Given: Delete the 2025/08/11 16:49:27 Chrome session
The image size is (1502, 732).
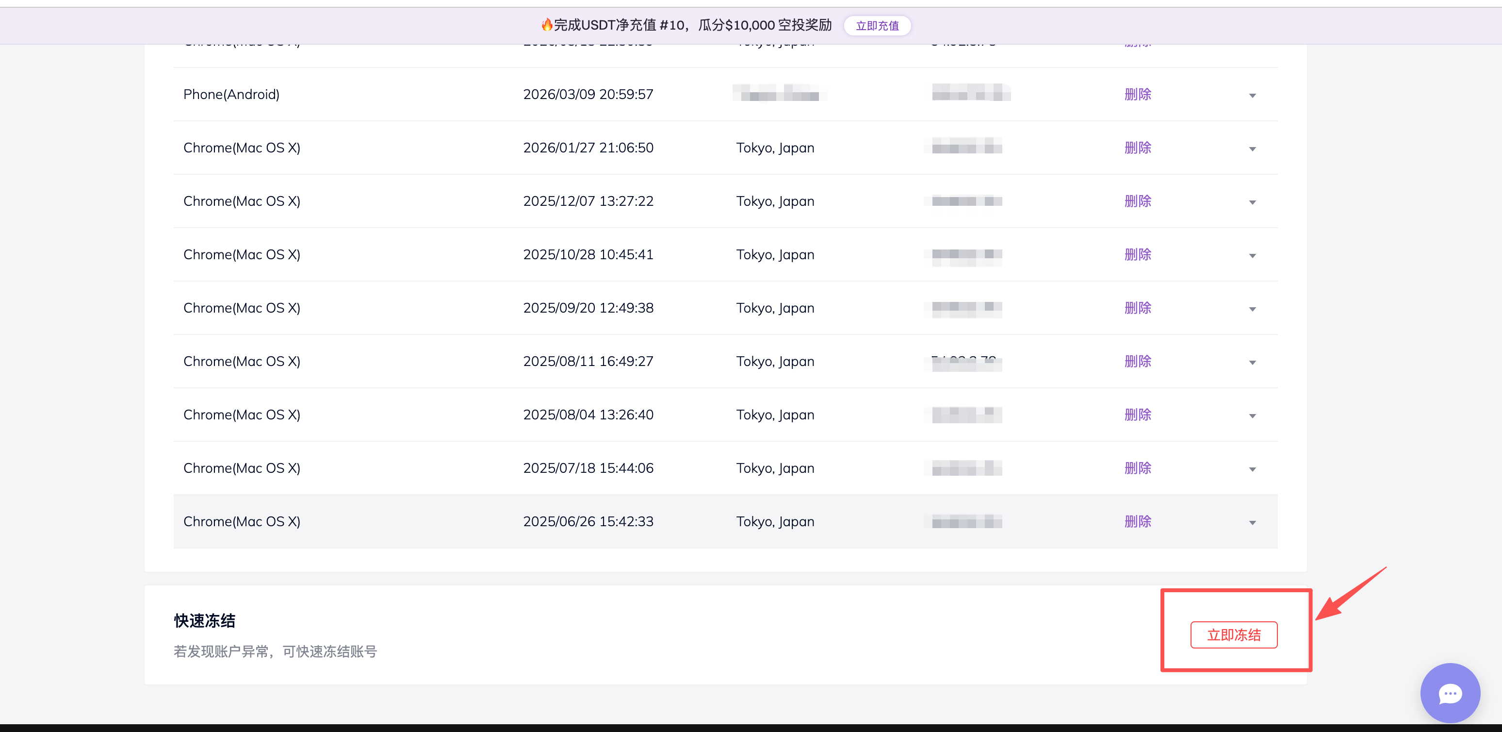Looking at the screenshot, I should pyautogui.click(x=1137, y=362).
